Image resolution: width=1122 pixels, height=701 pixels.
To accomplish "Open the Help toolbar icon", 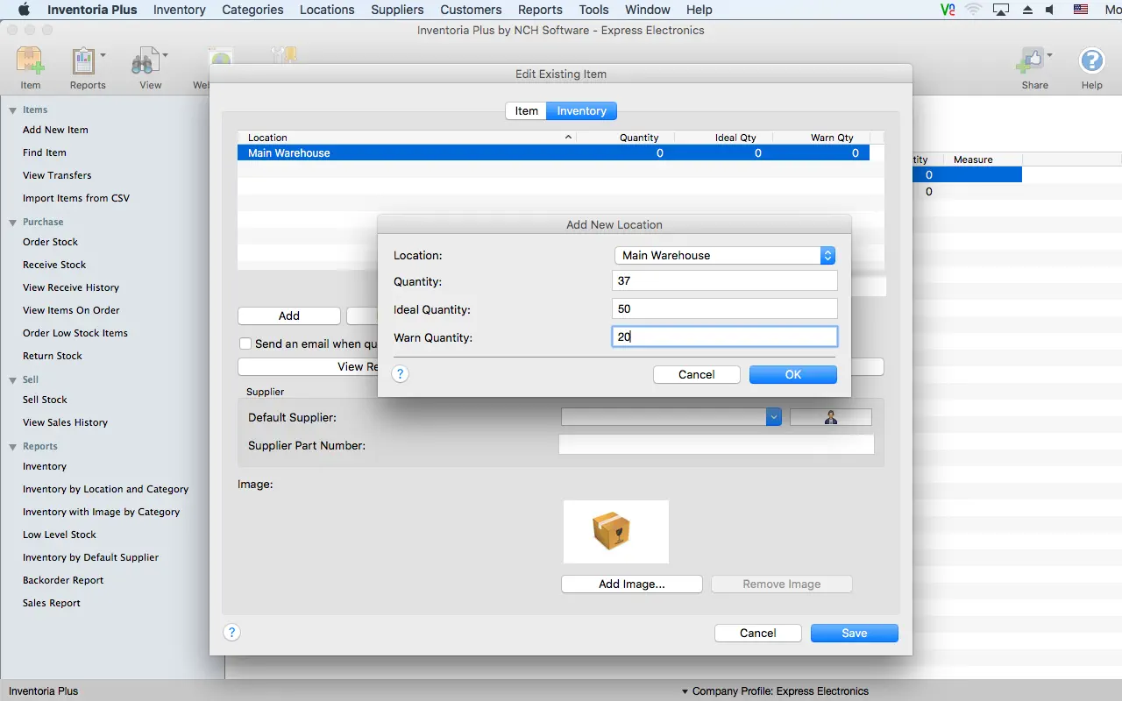I will 1091,62.
